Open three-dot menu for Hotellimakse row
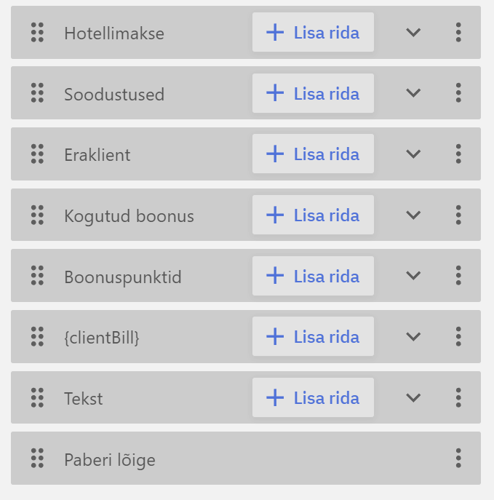 (x=458, y=32)
